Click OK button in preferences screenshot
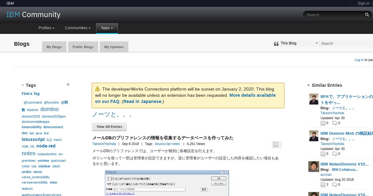This screenshot has height=196, width=373. tap(219, 178)
